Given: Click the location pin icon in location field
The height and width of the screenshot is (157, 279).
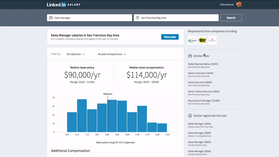Looking at the screenshot, I should coord(137,18).
